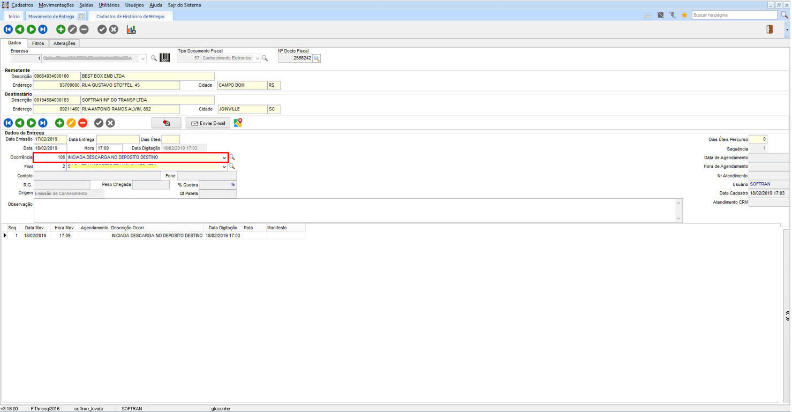Go to next delivery entry
792x412 pixels.
pyautogui.click(x=32, y=123)
